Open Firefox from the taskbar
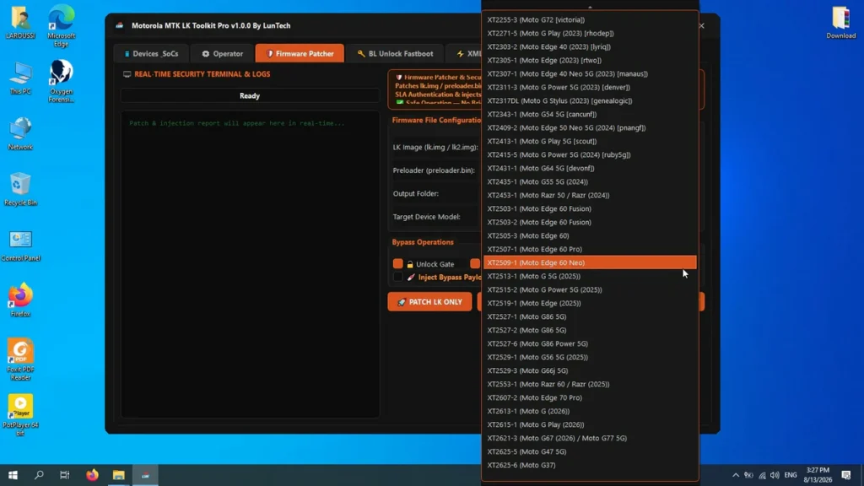The image size is (864, 486). click(x=92, y=475)
